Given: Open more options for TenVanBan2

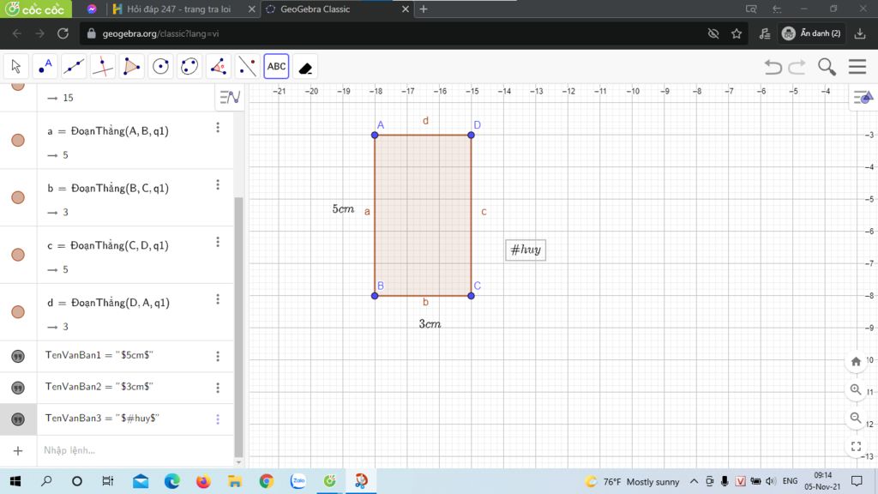Looking at the screenshot, I should [218, 388].
